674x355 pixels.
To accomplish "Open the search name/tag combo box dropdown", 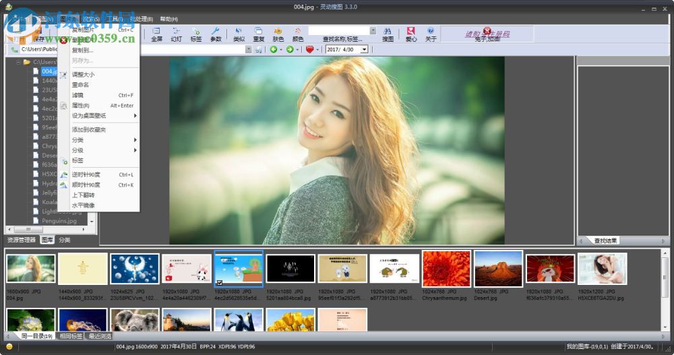I will click(x=373, y=30).
